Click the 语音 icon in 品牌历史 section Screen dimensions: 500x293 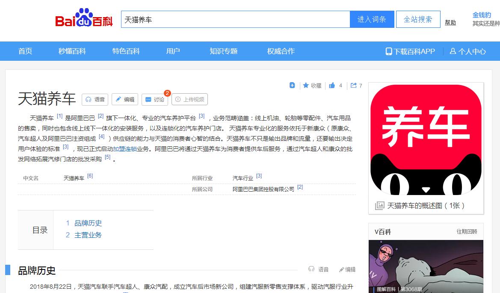tap(311, 269)
